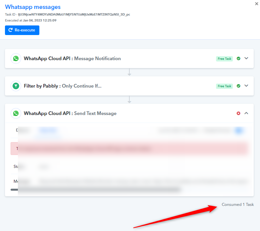Click the Whatsapp messages title
This screenshot has height=231, width=260.
(33, 7)
